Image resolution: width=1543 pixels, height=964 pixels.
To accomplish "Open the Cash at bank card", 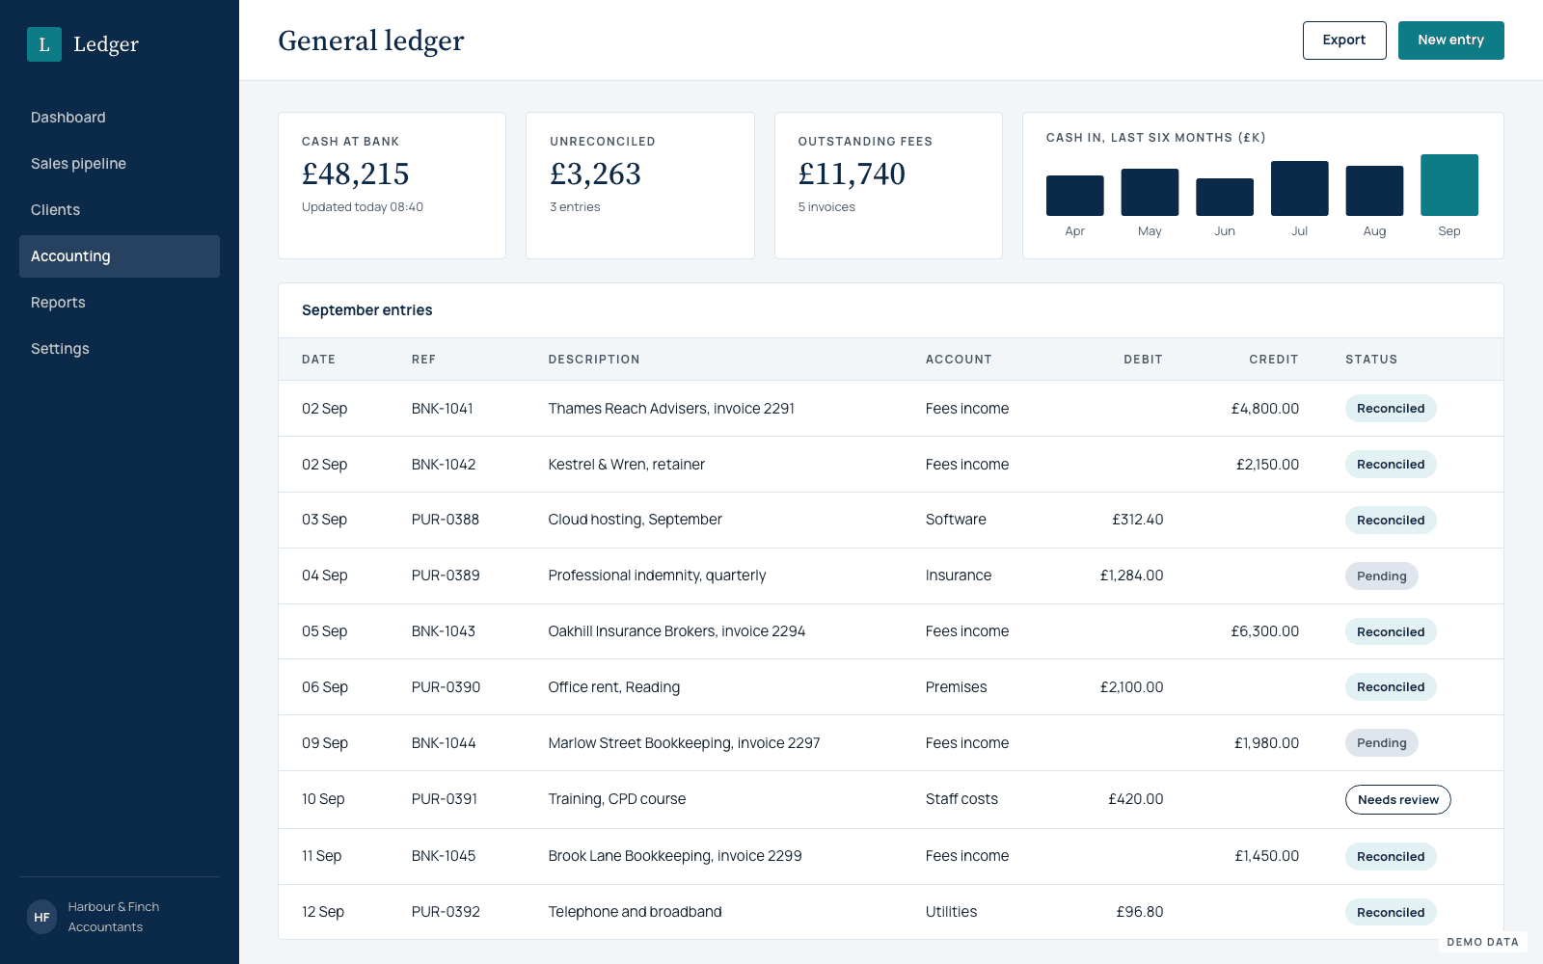I will point(392,185).
